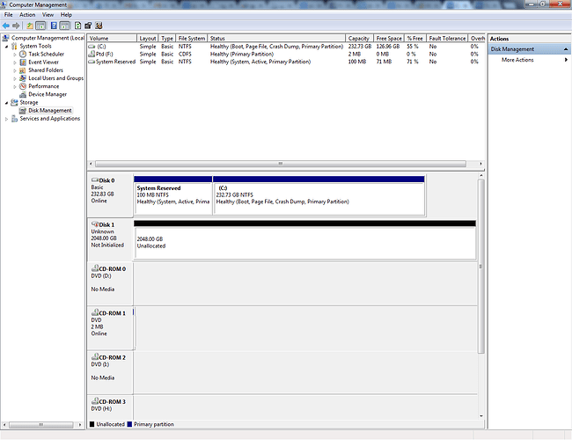
Task: Select the Disk Management tree icon
Action: point(23,110)
